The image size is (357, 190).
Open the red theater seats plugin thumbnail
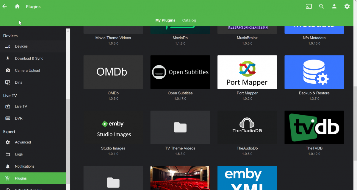pyautogui.click(x=180, y=178)
